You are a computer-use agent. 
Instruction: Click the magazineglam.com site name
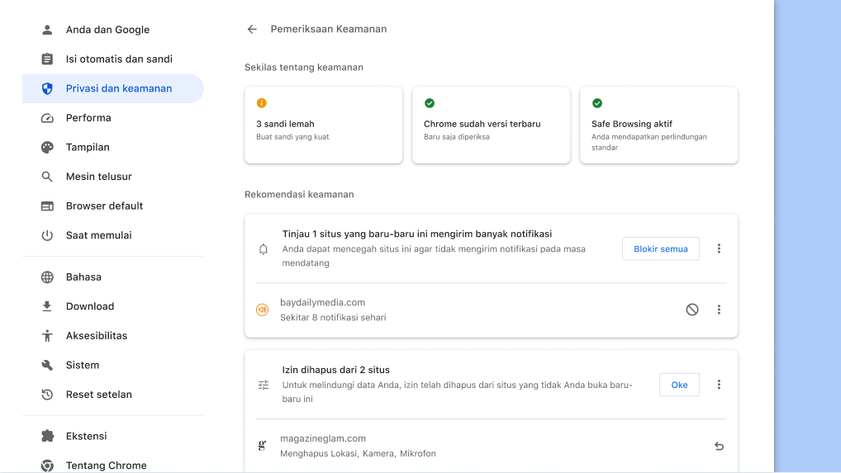coord(323,438)
